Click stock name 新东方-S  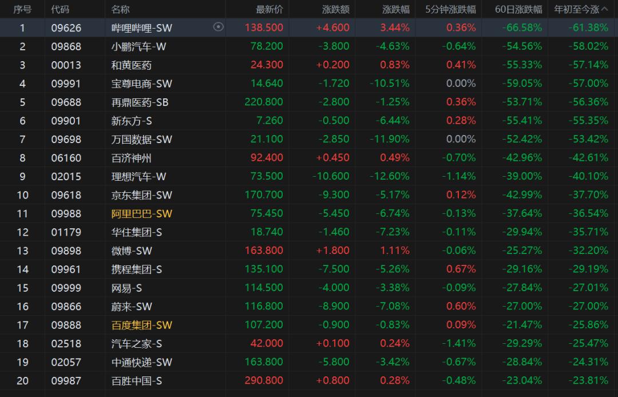tap(132, 121)
